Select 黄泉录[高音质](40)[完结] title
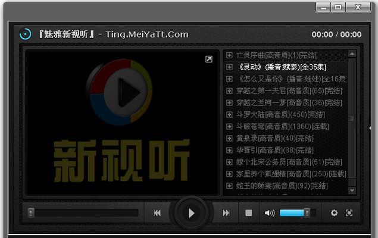 (x=275, y=138)
